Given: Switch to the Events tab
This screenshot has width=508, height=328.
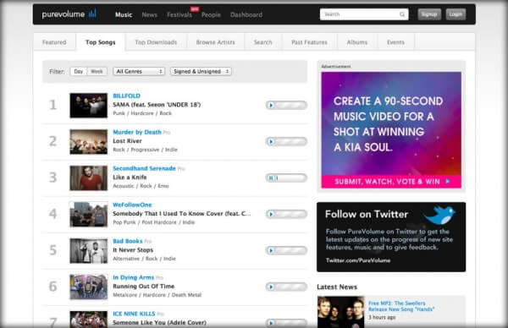Looking at the screenshot, I should coord(395,42).
